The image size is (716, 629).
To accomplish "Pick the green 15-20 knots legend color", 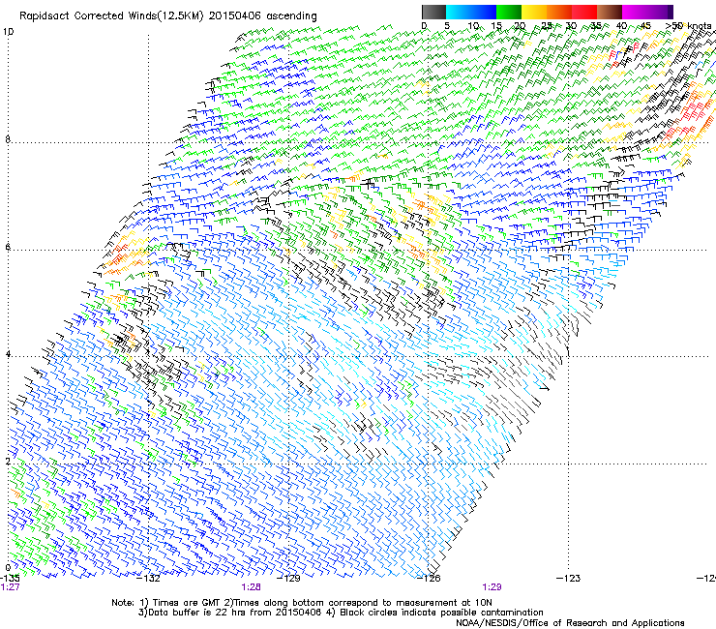I will pyautogui.click(x=508, y=12).
